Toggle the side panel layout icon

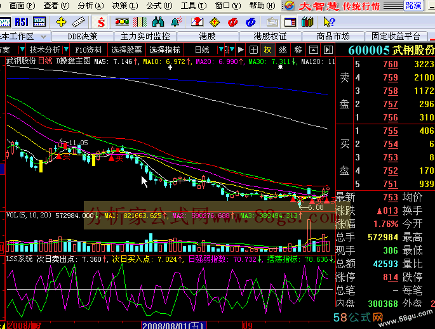click(x=290, y=22)
